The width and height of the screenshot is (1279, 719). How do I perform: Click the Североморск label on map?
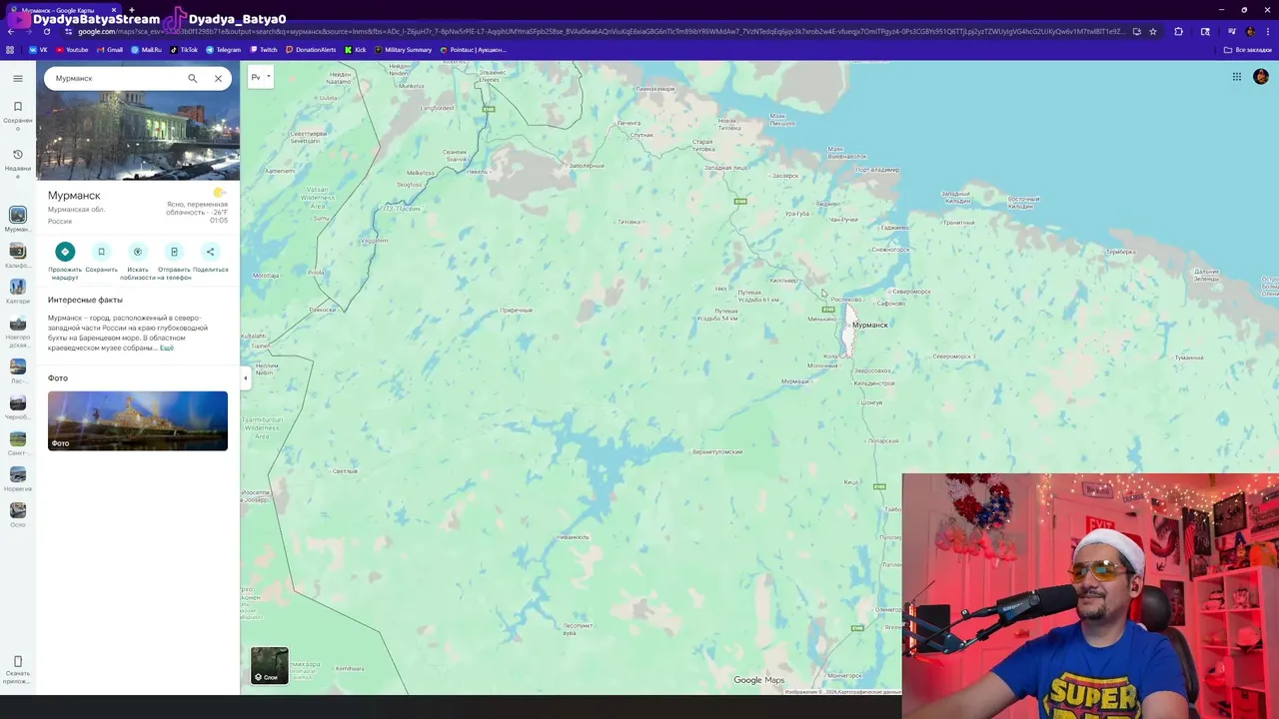(x=911, y=292)
